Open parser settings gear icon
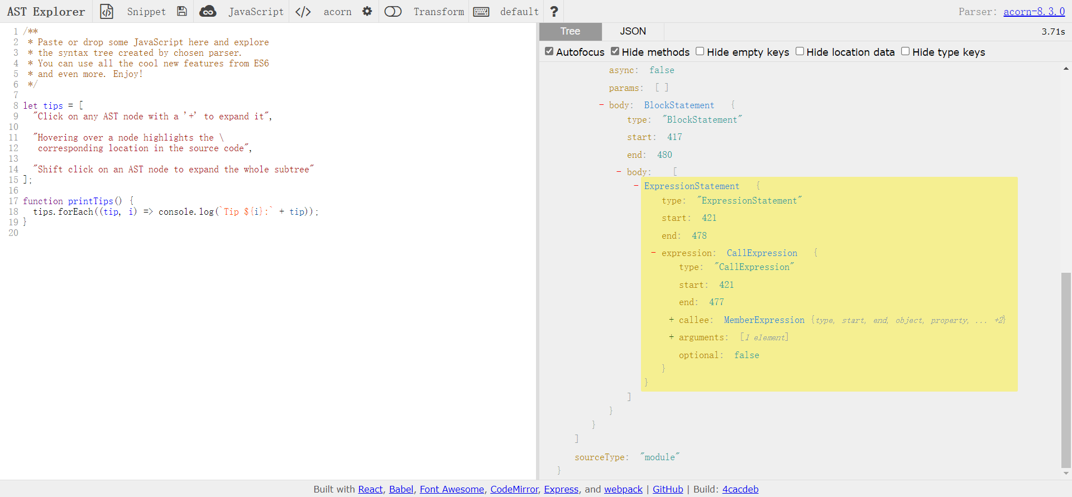The height and width of the screenshot is (497, 1072). coord(367,11)
